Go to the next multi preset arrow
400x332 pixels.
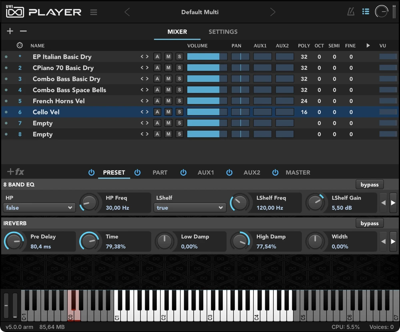273,12
